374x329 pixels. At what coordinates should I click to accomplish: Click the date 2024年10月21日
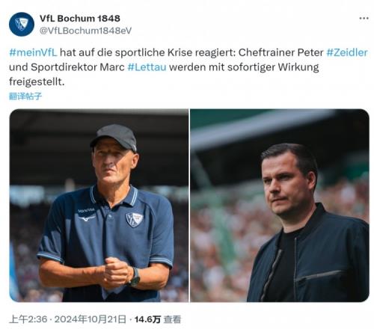91,319
